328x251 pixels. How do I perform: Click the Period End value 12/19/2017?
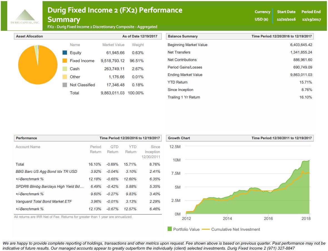point(311,19)
